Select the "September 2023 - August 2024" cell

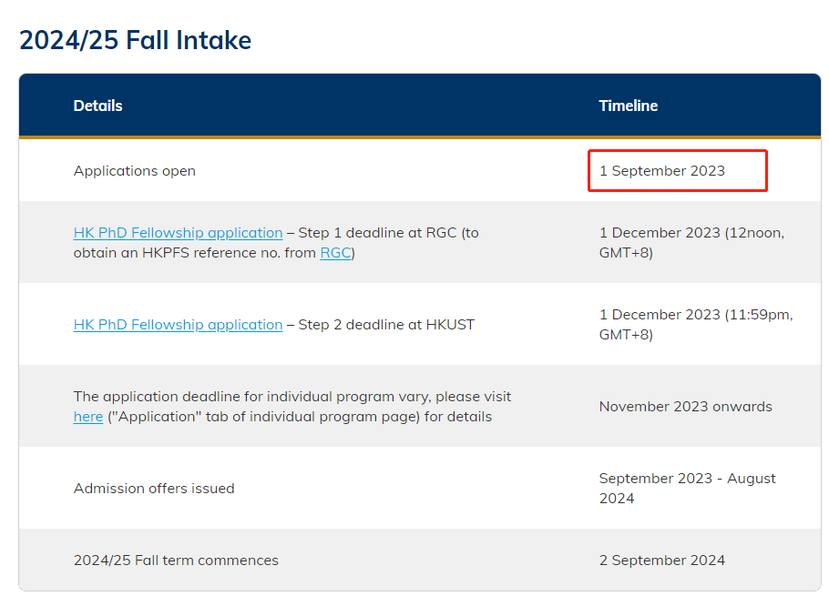(x=687, y=489)
